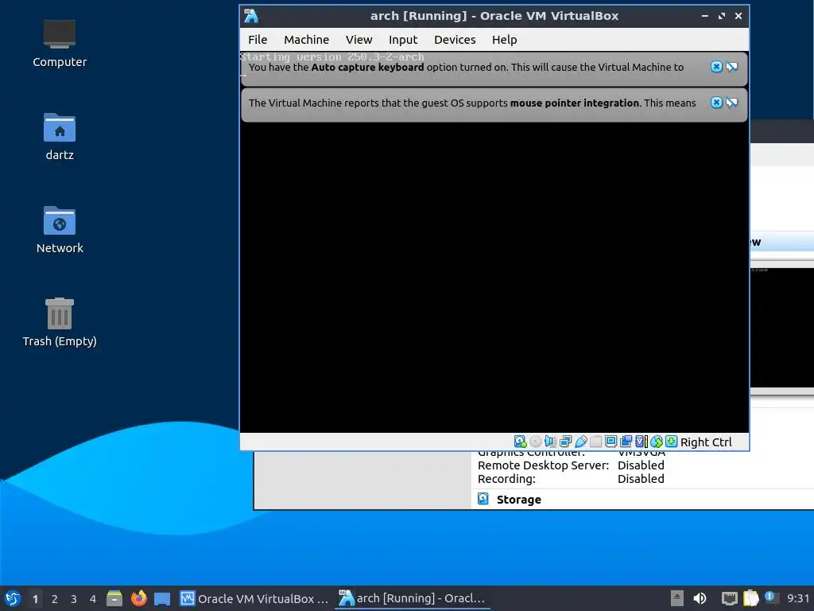Open the Computer desktop icon
Image resolution: width=814 pixels, height=611 pixels.
(x=59, y=44)
